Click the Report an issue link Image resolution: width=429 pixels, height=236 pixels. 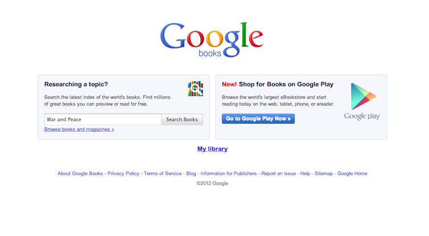coord(279,173)
